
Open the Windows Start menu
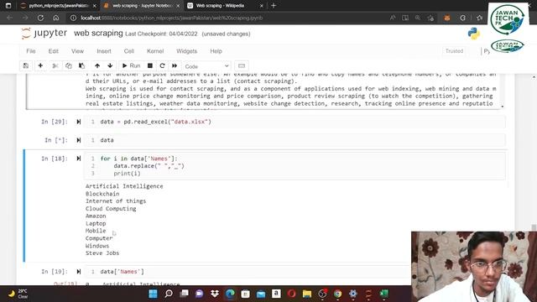pos(153,294)
